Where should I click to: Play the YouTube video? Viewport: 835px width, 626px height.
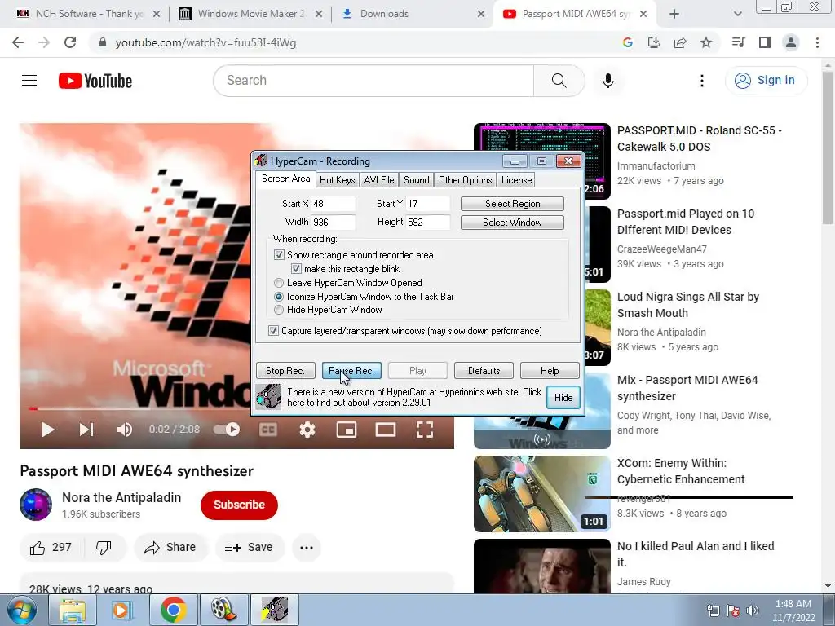[x=47, y=430]
